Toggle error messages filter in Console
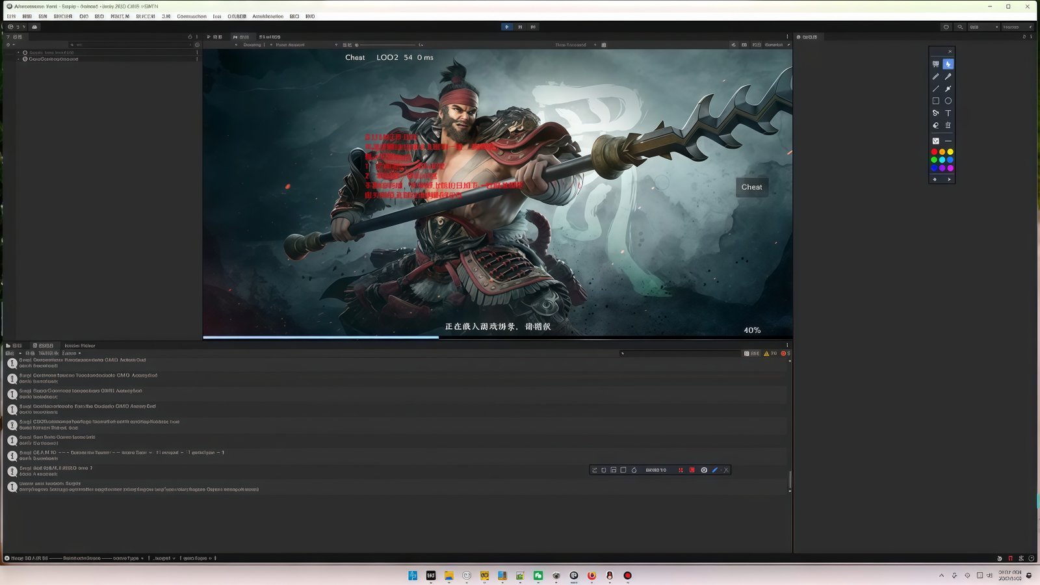Viewport: 1040px width, 585px height. click(x=785, y=354)
